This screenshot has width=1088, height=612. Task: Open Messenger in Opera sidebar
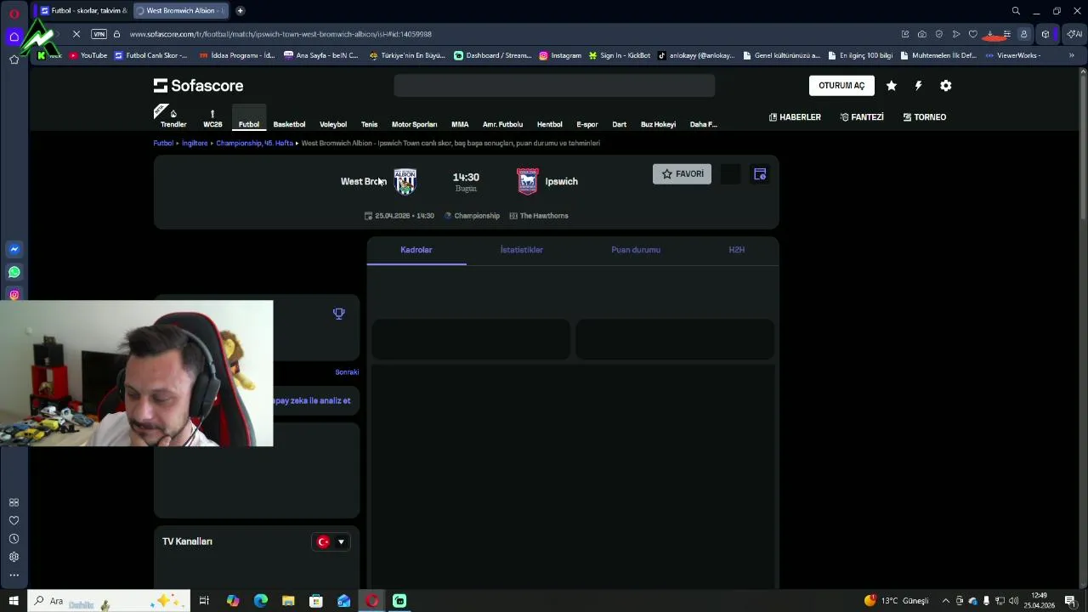(x=14, y=249)
